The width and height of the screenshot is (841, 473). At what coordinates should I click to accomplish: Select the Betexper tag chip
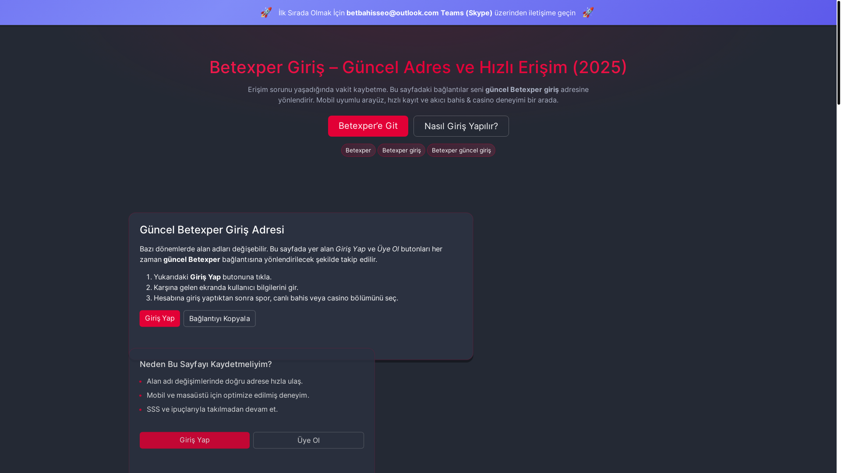(x=358, y=150)
